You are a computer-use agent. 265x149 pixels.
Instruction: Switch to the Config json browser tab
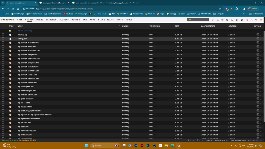tap(54, 3)
